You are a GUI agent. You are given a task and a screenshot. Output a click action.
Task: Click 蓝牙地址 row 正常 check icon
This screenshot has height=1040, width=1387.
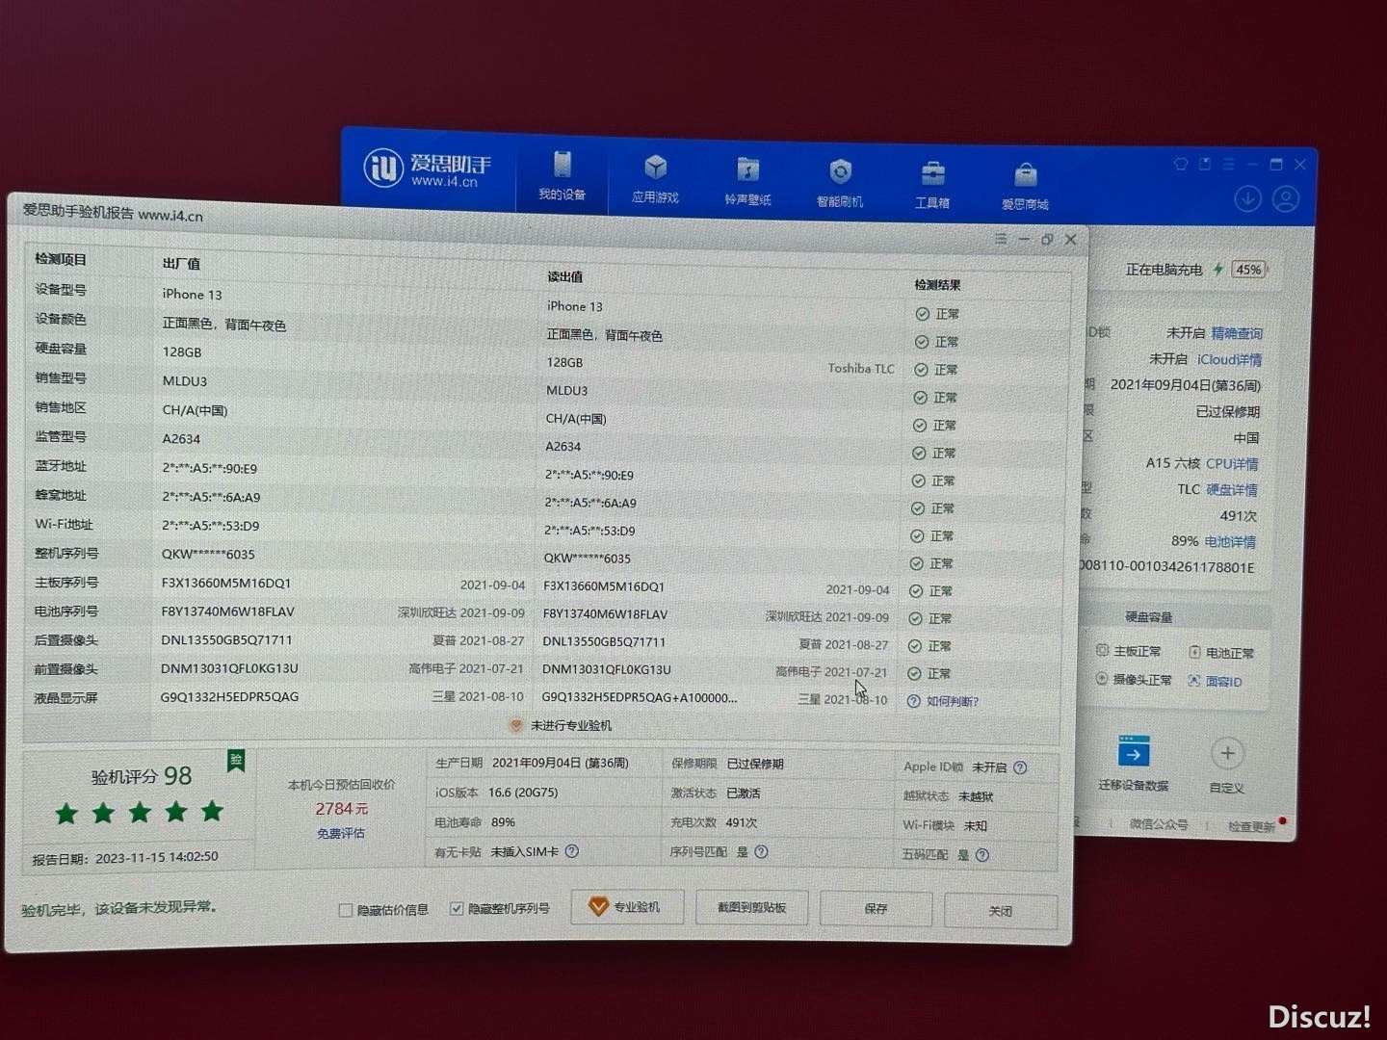pos(918,481)
